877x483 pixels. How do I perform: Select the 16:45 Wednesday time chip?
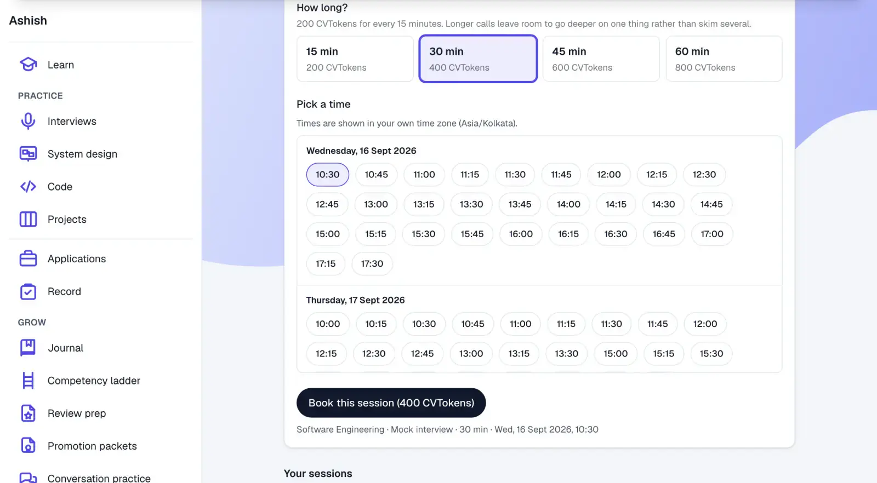664,234
